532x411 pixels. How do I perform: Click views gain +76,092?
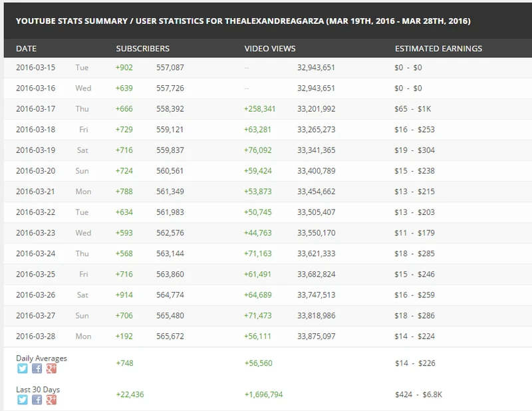click(x=258, y=150)
